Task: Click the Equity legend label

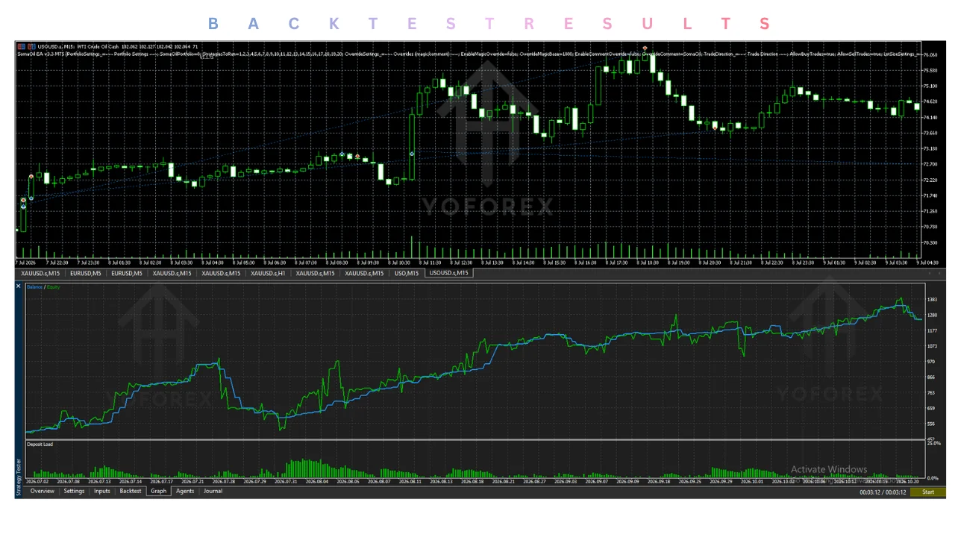Action: (54, 286)
